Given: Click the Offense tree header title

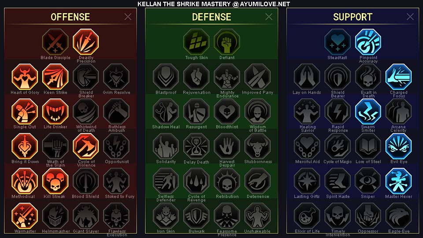Looking at the screenshot, I should click(70, 17).
